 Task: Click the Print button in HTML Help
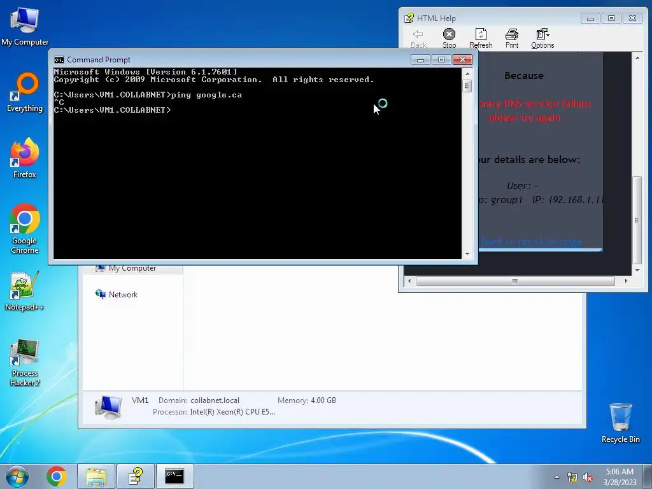coord(512,38)
